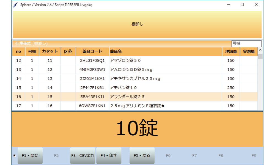
Task: Focus the 号機 filter input field
Action: click(x=246, y=43)
